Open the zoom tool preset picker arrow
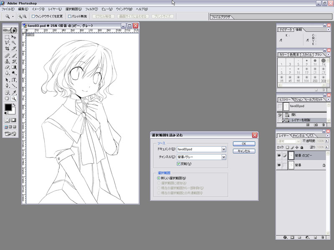 13,16
